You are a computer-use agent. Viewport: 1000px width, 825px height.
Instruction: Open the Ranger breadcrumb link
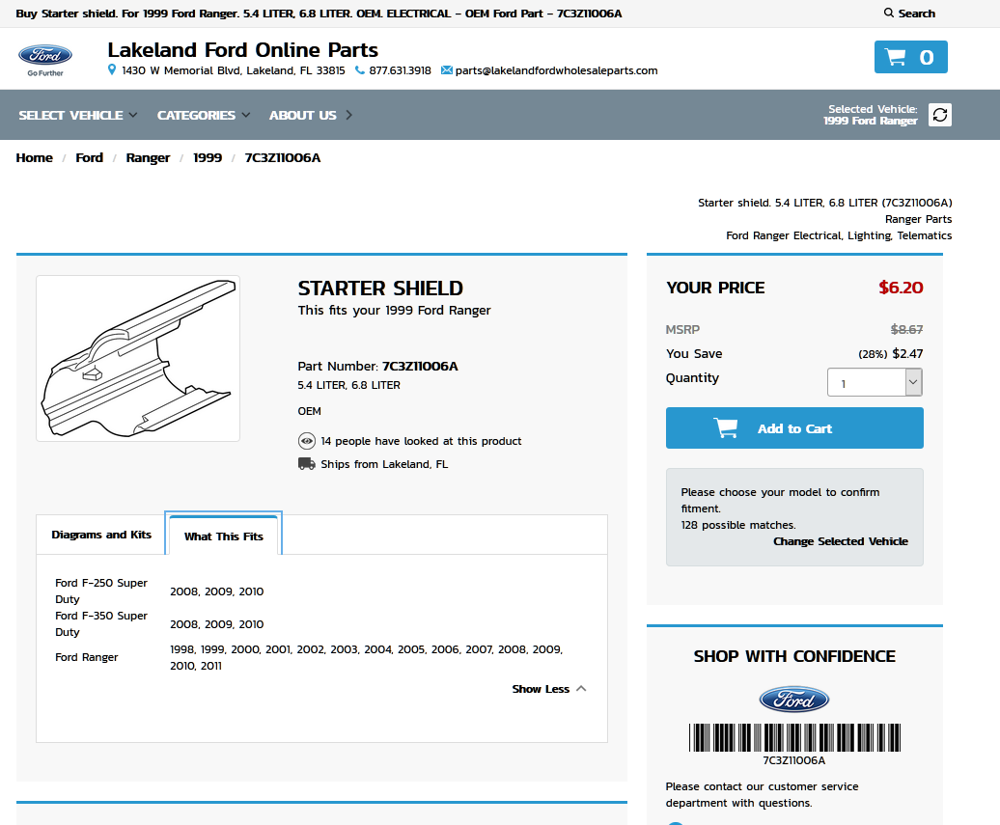[x=148, y=157]
